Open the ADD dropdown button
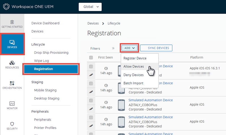This screenshot has width=226, height=135. (x=129, y=48)
